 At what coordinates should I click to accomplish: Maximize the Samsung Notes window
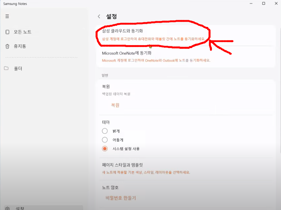coord(264,3)
